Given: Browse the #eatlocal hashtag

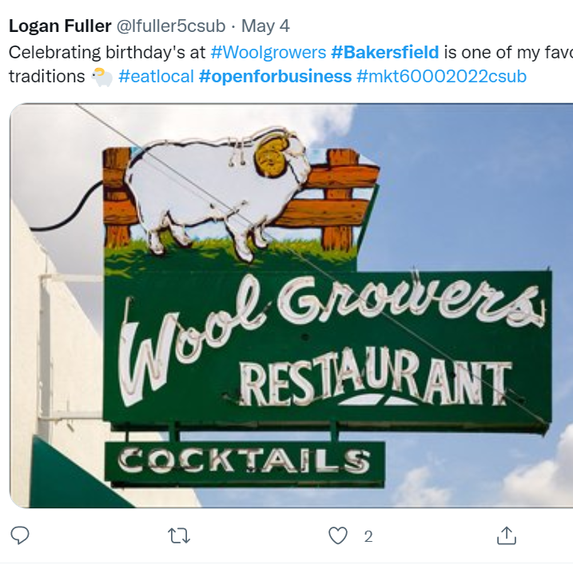Looking at the screenshot, I should (x=155, y=77).
